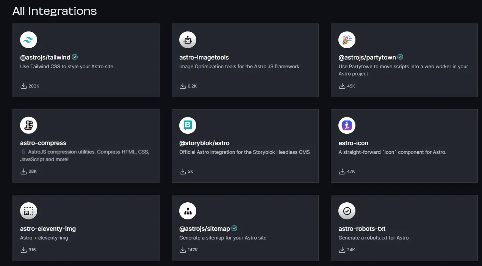Click download icon beside 147K
482x266 pixels.
pos(183,250)
